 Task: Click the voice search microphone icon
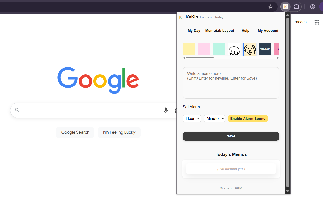click(x=166, y=110)
